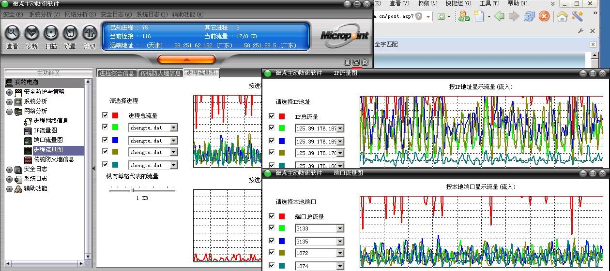Click the 安全日志 notebook icon in tree
This screenshot has height=271, width=610.
click(18, 170)
